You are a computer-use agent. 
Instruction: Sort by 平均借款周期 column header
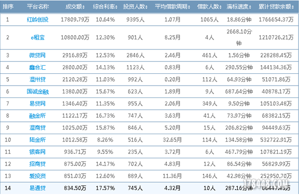click(x=172, y=7)
